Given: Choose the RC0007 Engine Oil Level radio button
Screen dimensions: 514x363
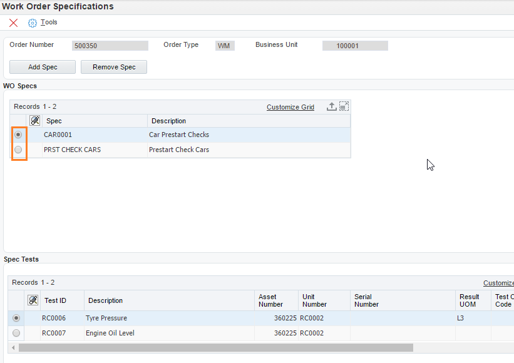Looking at the screenshot, I should click(x=16, y=333).
